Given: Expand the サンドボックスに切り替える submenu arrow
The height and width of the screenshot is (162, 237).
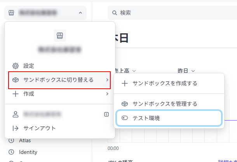Looking at the screenshot, I should point(107,80).
